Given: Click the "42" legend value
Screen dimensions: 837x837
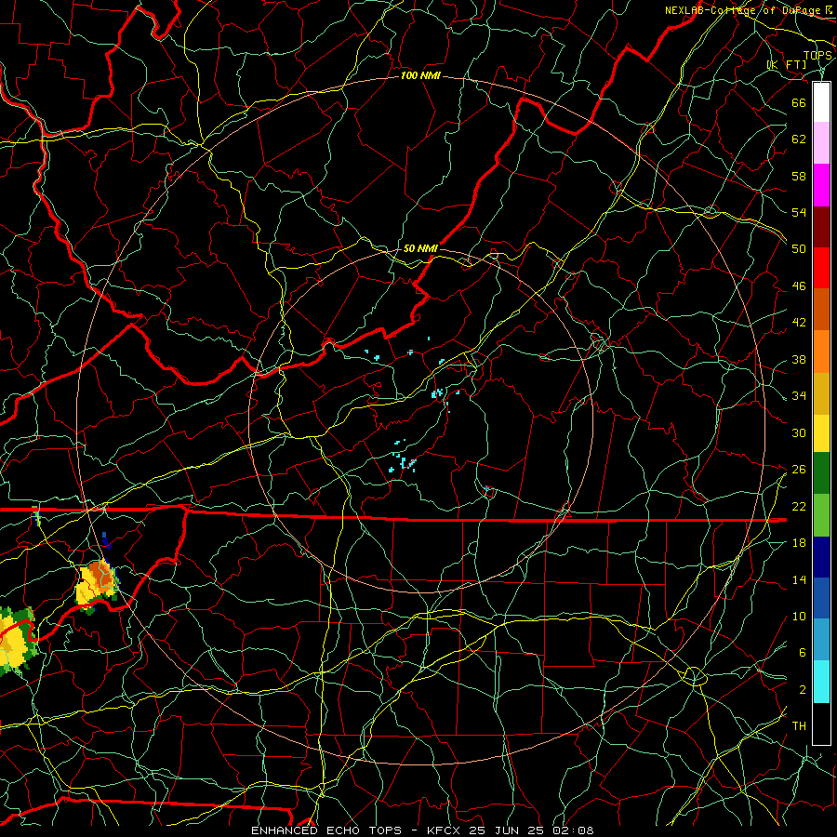Looking at the screenshot, I should pyautogui.click(x=799, y=323).
